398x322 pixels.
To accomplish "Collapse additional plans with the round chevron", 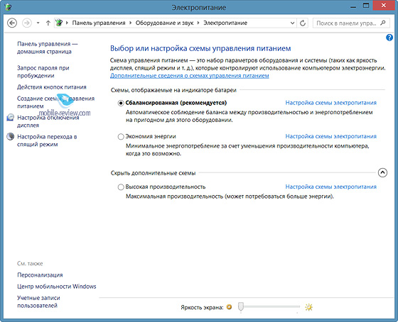I will (x=382, y=172).
